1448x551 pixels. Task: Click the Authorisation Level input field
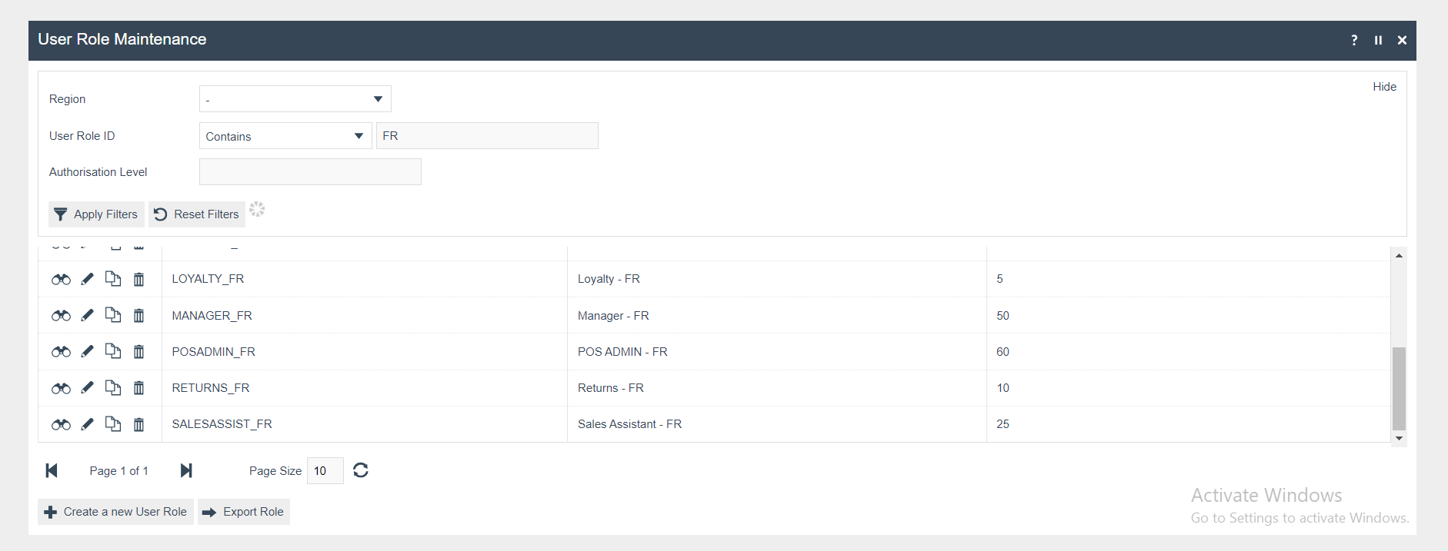310,172
